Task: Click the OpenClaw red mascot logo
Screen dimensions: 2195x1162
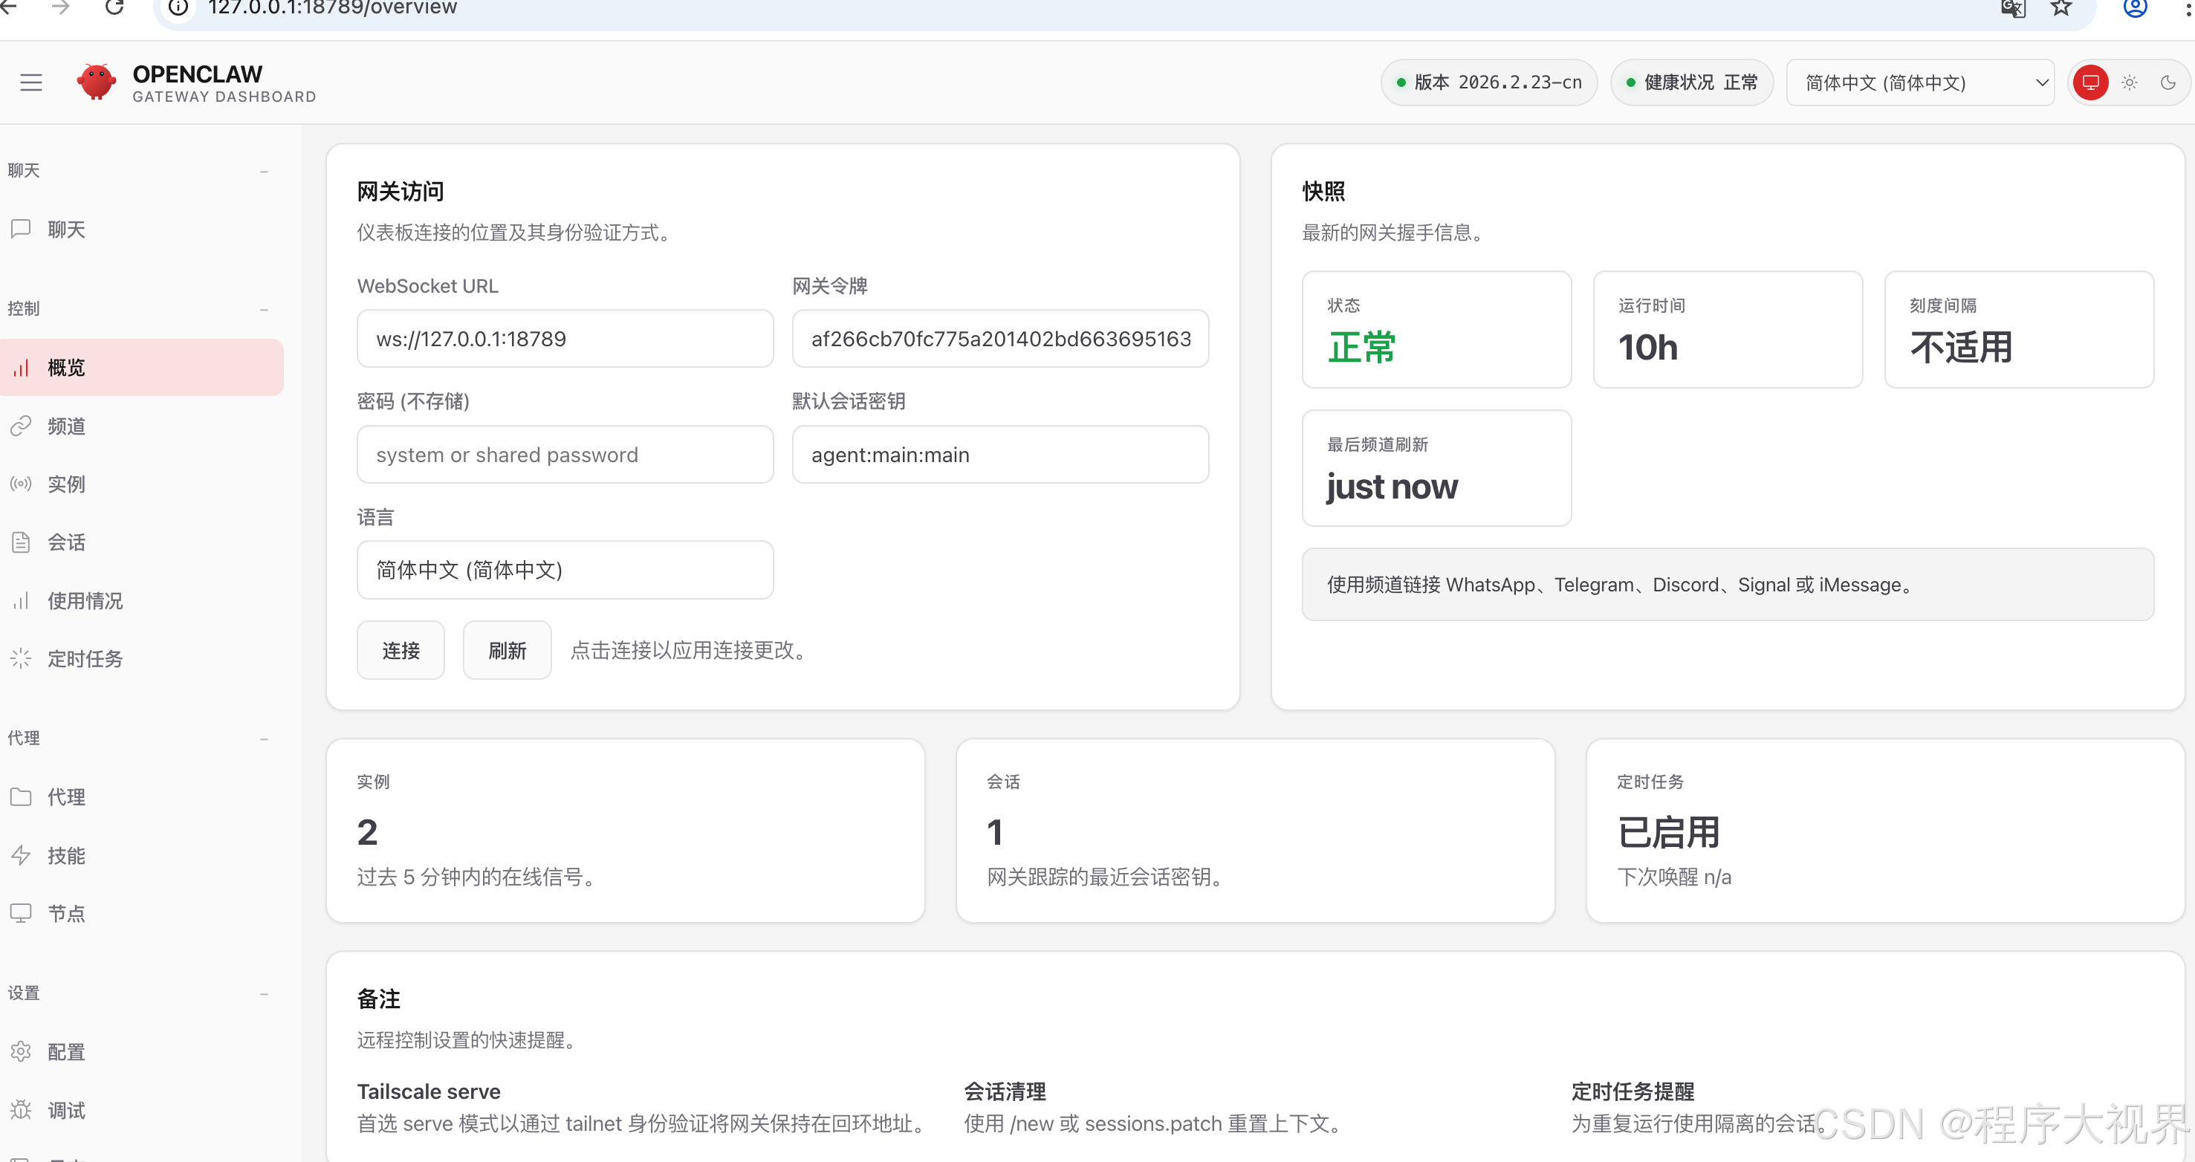Action: tap(95, 82)
